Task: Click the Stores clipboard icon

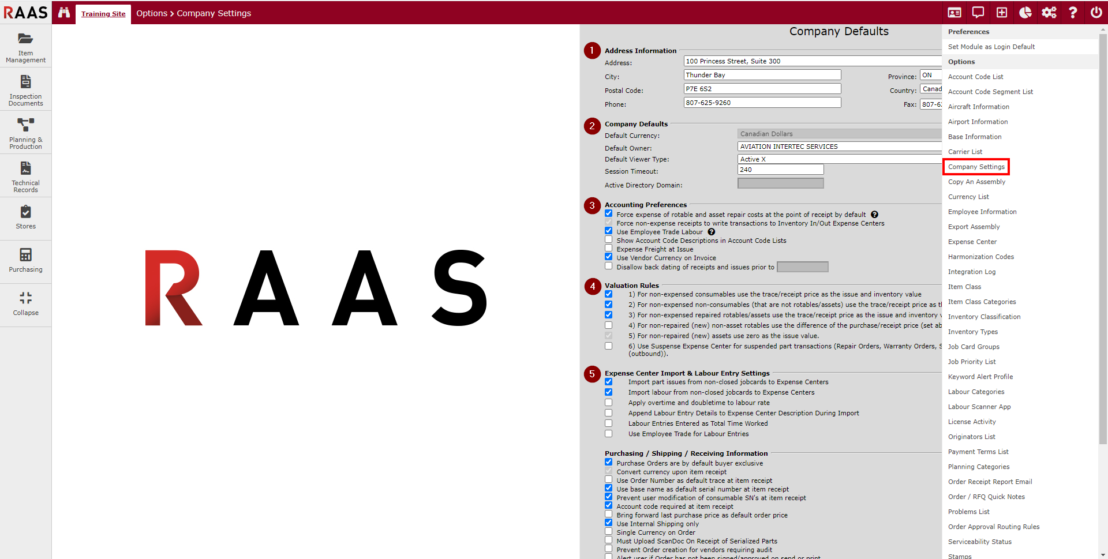Action: coord(25,212)
